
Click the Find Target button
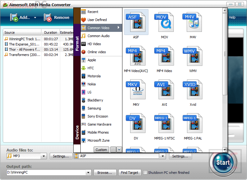tap(130, 173)
